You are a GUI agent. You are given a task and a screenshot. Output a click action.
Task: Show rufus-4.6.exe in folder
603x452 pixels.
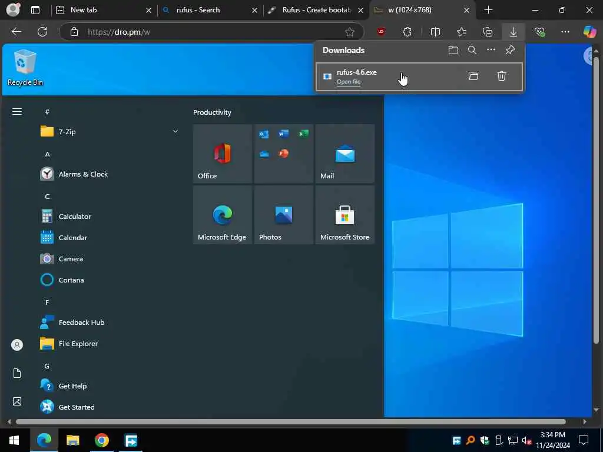click(x=473, y=76)
